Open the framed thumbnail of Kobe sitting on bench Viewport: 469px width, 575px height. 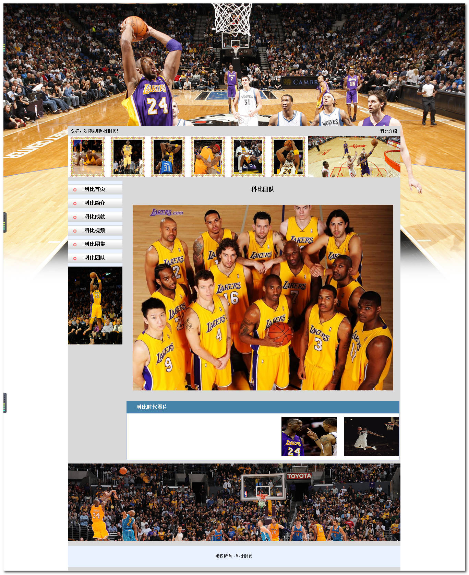click(x=248, y=157)
